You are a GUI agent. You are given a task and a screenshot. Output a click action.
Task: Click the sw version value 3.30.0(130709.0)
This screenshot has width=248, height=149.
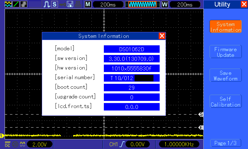131,59
